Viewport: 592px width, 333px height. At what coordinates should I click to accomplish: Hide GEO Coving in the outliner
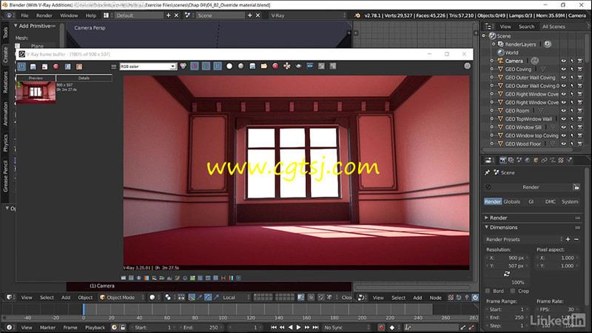564,69
